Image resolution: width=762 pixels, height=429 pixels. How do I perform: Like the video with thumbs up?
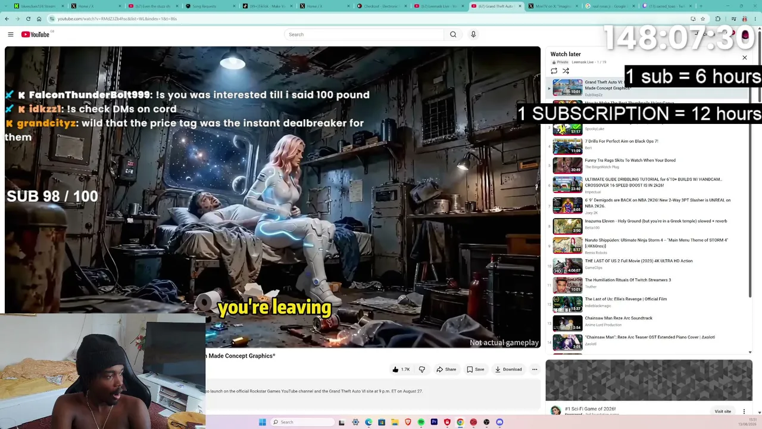pos(401,369)
